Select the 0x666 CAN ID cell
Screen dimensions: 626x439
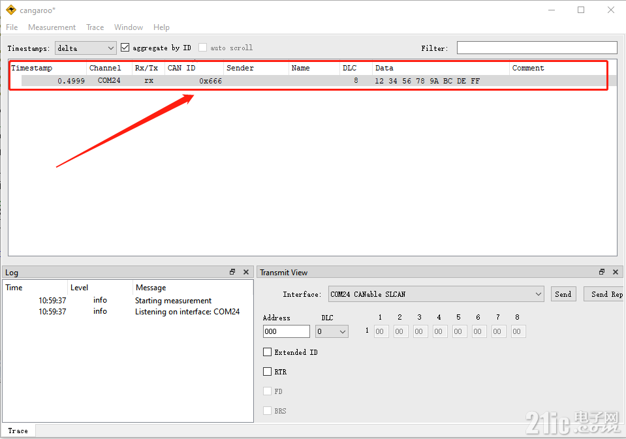coord(210,81)
